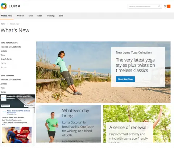Click the Luma logo icon
The height and width of the screenshot is (148, 174).
4,6
